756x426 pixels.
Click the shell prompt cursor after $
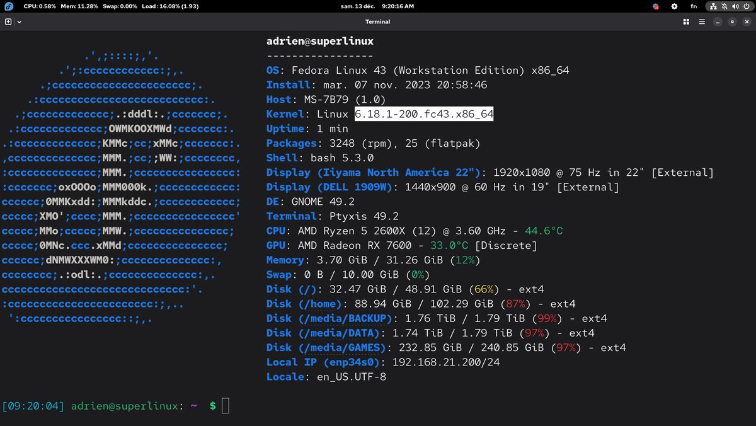point(226,406)
